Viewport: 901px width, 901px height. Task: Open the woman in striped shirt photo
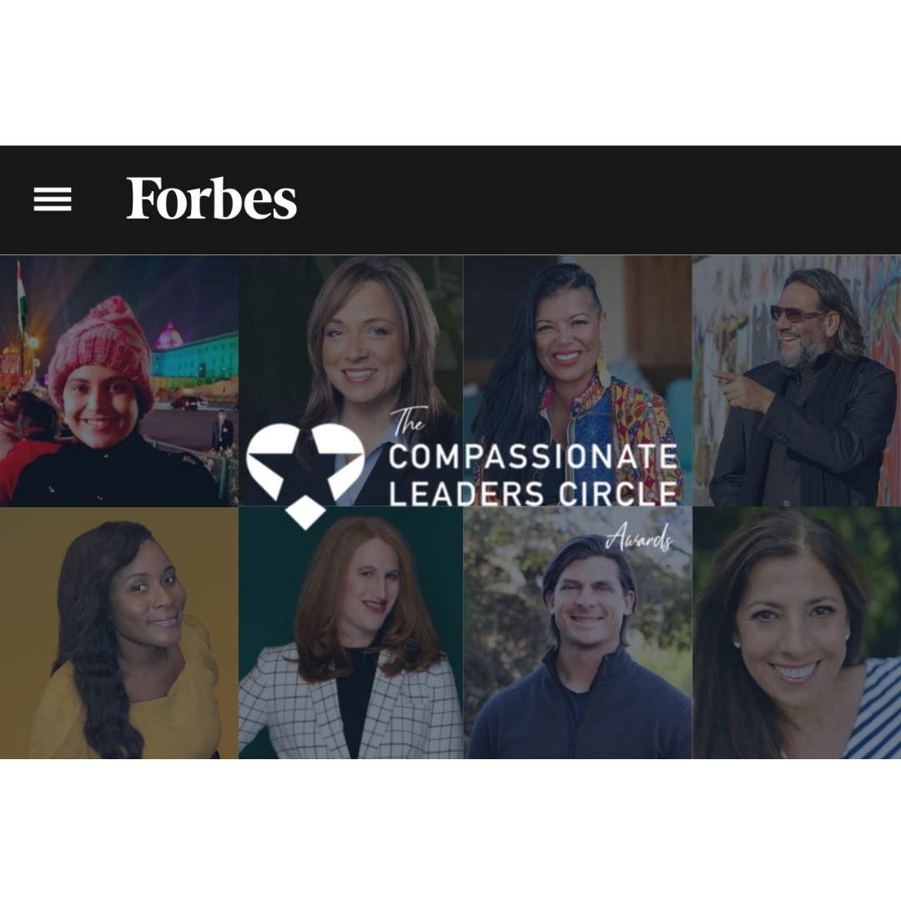(x=797, y=632)
